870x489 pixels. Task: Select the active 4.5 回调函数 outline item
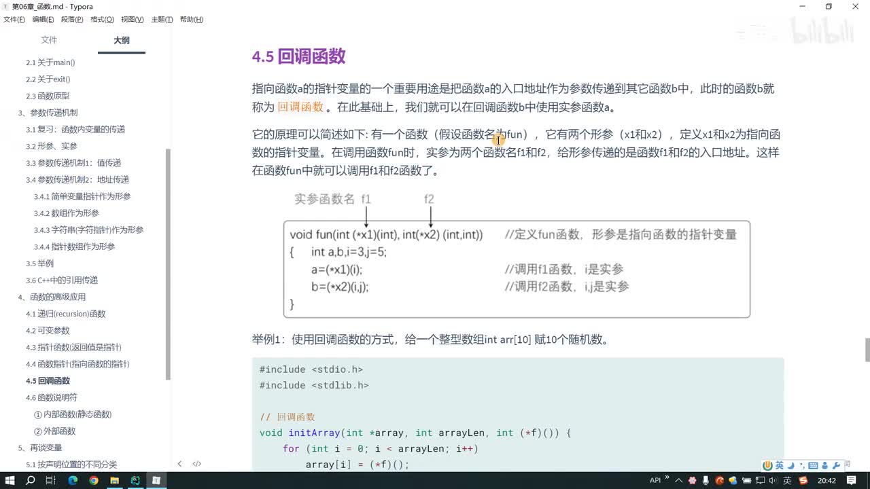tap(48, 381)
